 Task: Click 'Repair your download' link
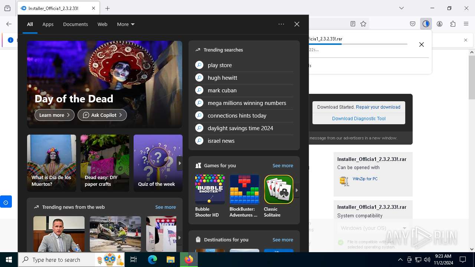[378, 107]
